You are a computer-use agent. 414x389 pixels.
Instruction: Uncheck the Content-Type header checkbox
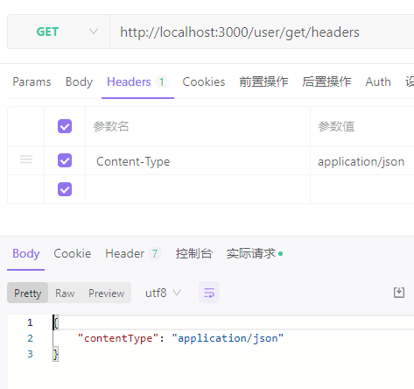click(65, 160)
